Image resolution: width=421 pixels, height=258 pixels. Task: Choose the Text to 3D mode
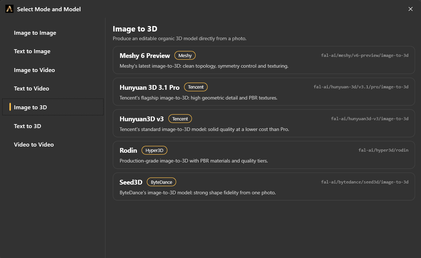[x=53, y=126]
